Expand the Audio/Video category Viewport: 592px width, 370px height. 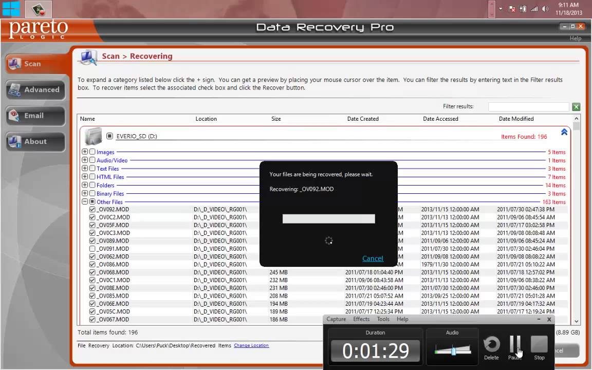pyautogui.click(x=85, y=160)
